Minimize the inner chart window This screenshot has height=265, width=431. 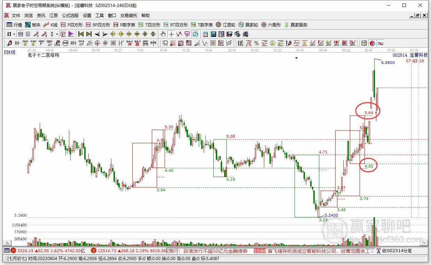click(x=412, y=16)
